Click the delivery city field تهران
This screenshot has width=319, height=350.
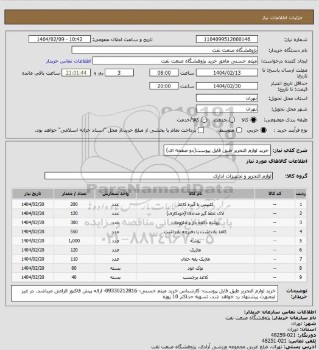click(227, 109)
